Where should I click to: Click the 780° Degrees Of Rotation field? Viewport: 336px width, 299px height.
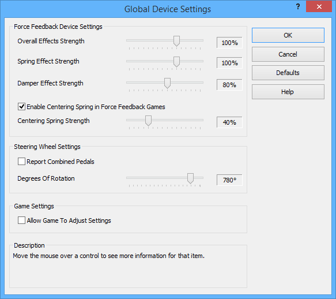tap(229, 180)
